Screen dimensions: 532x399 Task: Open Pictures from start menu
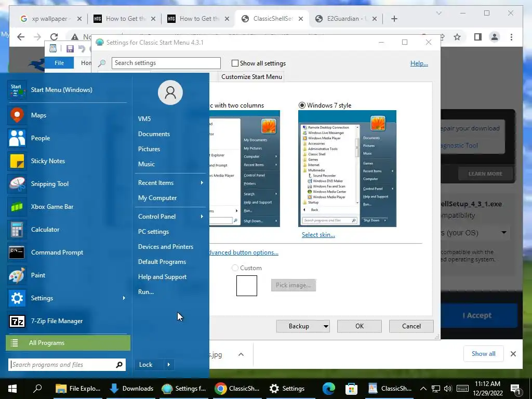(x=149, y=149)
